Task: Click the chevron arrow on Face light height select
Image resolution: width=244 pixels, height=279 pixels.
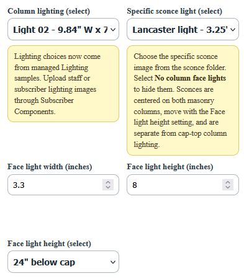Action: click(113, 262)
